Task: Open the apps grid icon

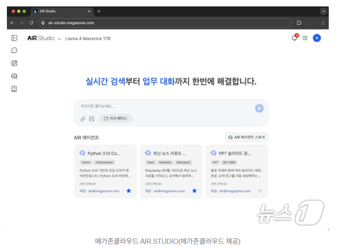Action: click(305, 38)
